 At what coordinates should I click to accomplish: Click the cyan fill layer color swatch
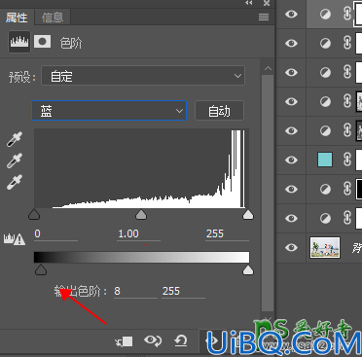[325, 160]
